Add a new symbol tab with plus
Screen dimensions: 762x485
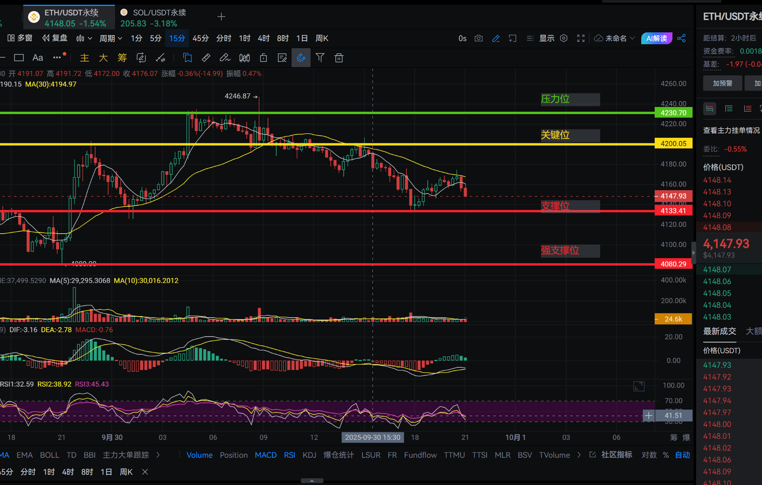click(x=221, y=17)
